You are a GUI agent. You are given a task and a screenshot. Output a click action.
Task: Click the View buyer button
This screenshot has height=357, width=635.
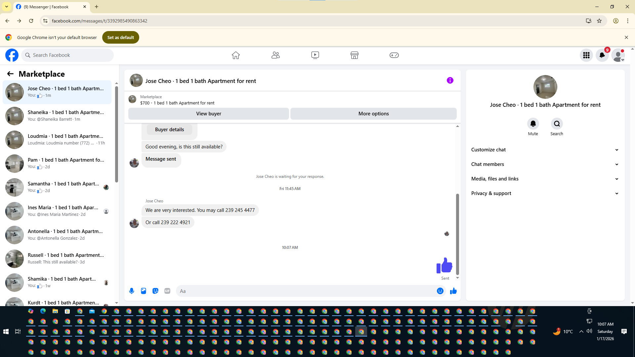tap(208, 114)
